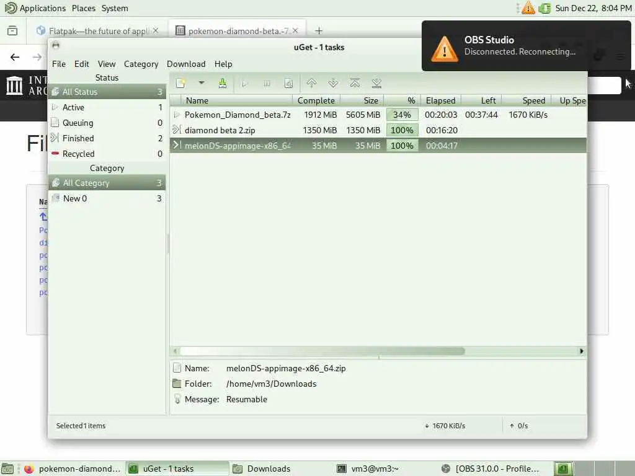Open the View menu in uGet
The image size is (635, 476).
[107, 64]
